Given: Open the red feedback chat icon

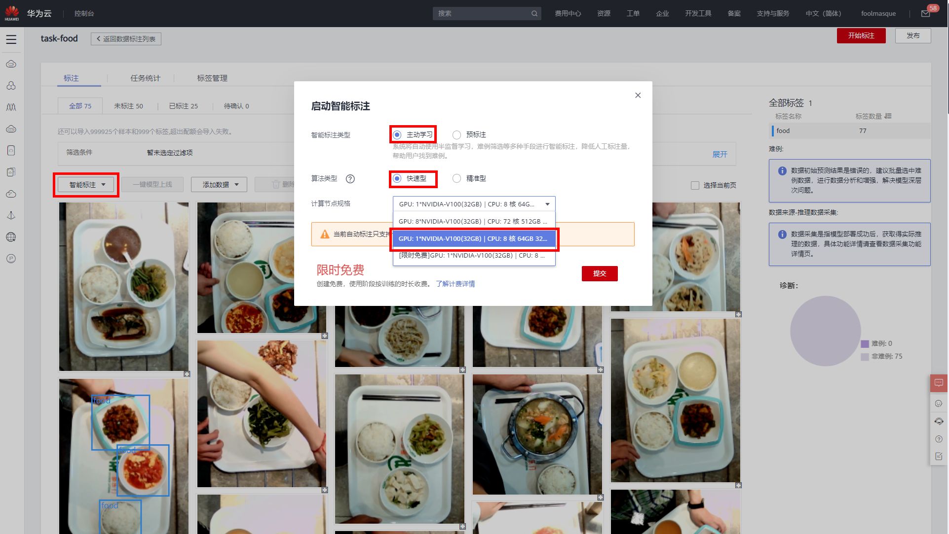Looking at the screenshot, I should click(939, 383).
